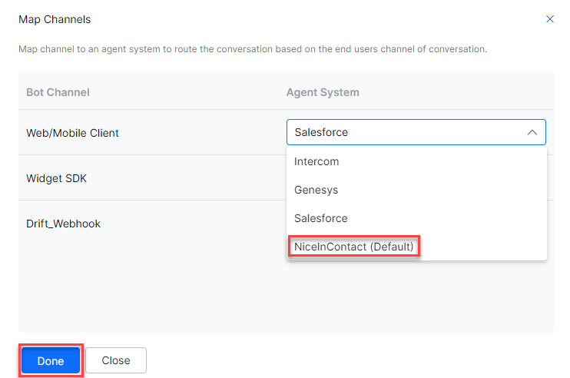570x378 pixels.
Task: Select Intercom from the dropdown list
Action: point(316,162)
